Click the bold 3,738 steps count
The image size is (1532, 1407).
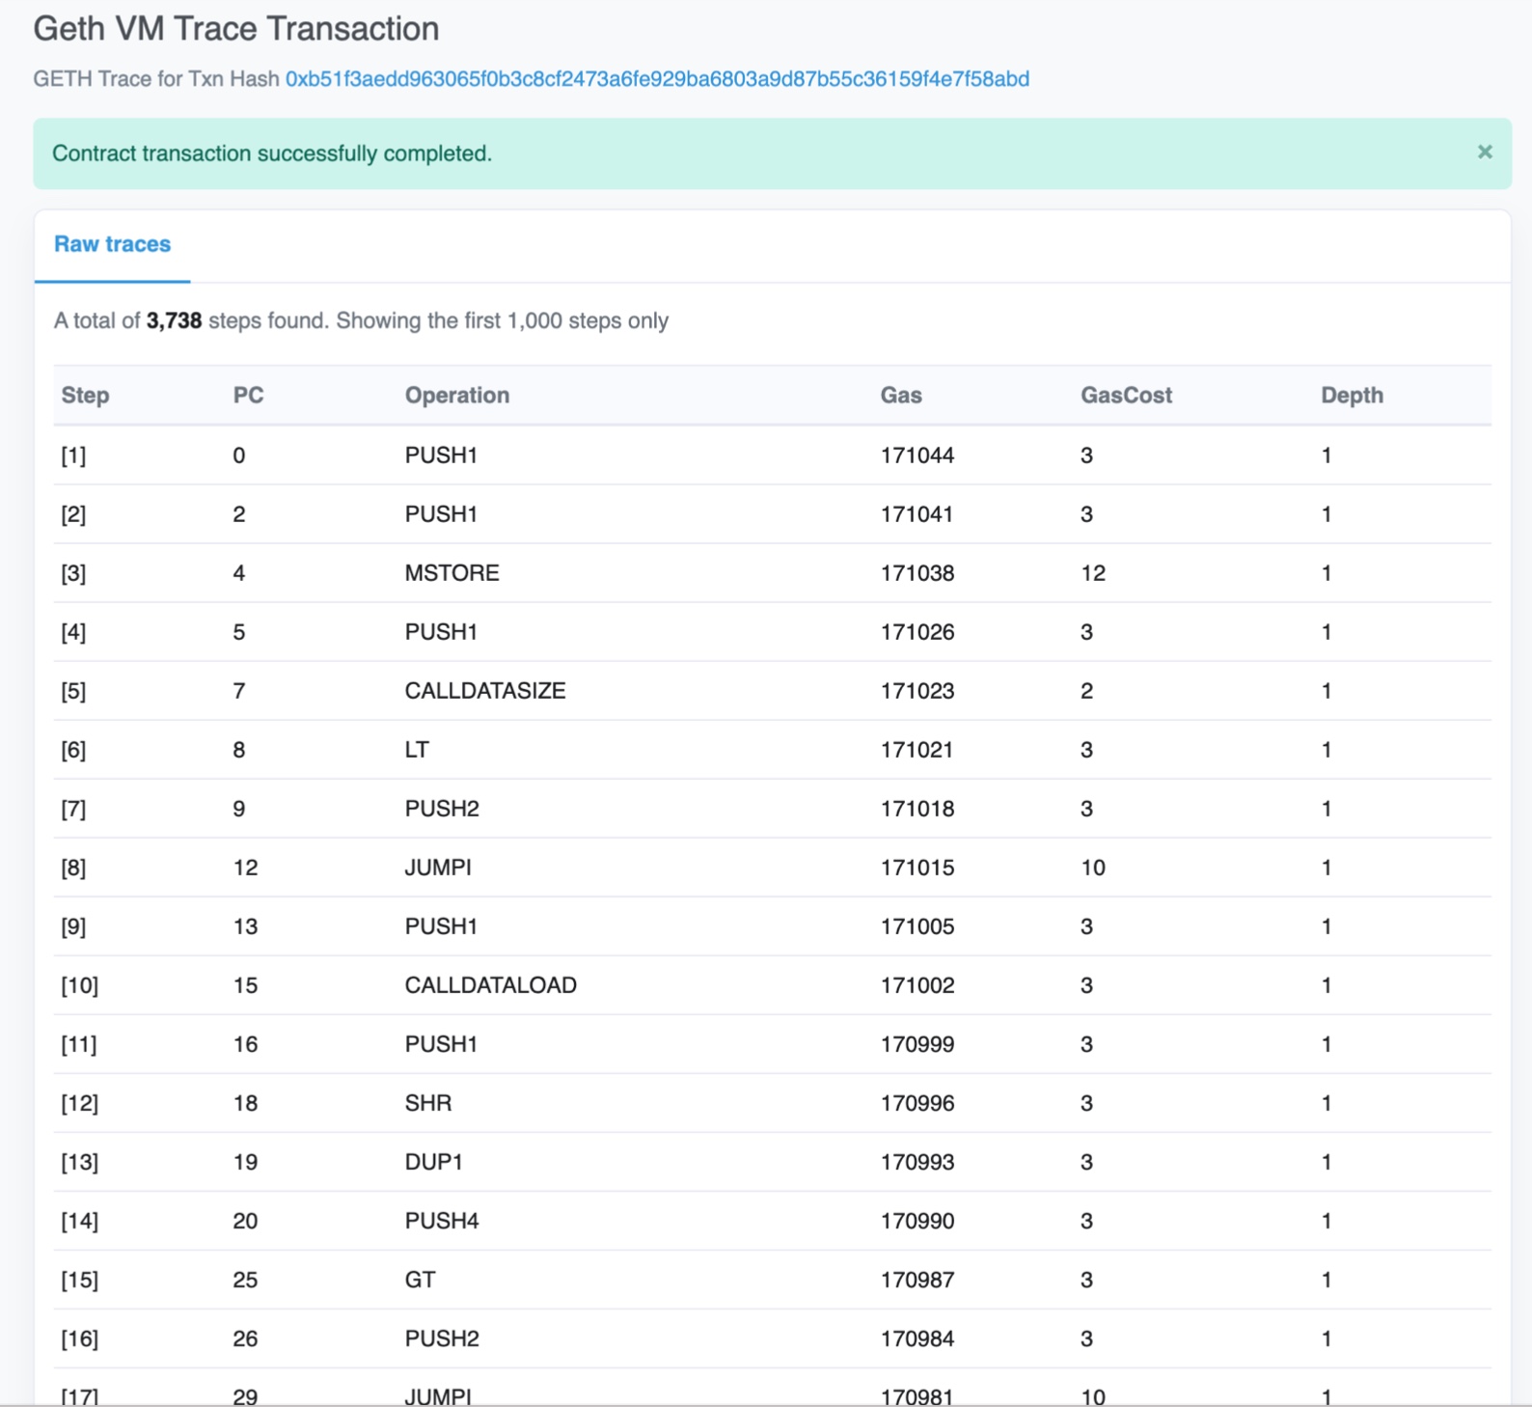pos(174,320)
